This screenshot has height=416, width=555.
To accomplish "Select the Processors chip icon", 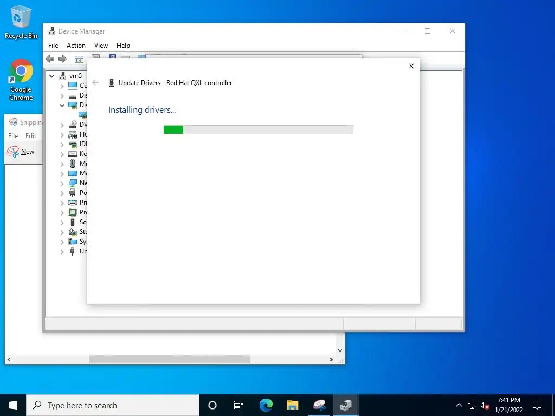I will click(x=73, y=212).
